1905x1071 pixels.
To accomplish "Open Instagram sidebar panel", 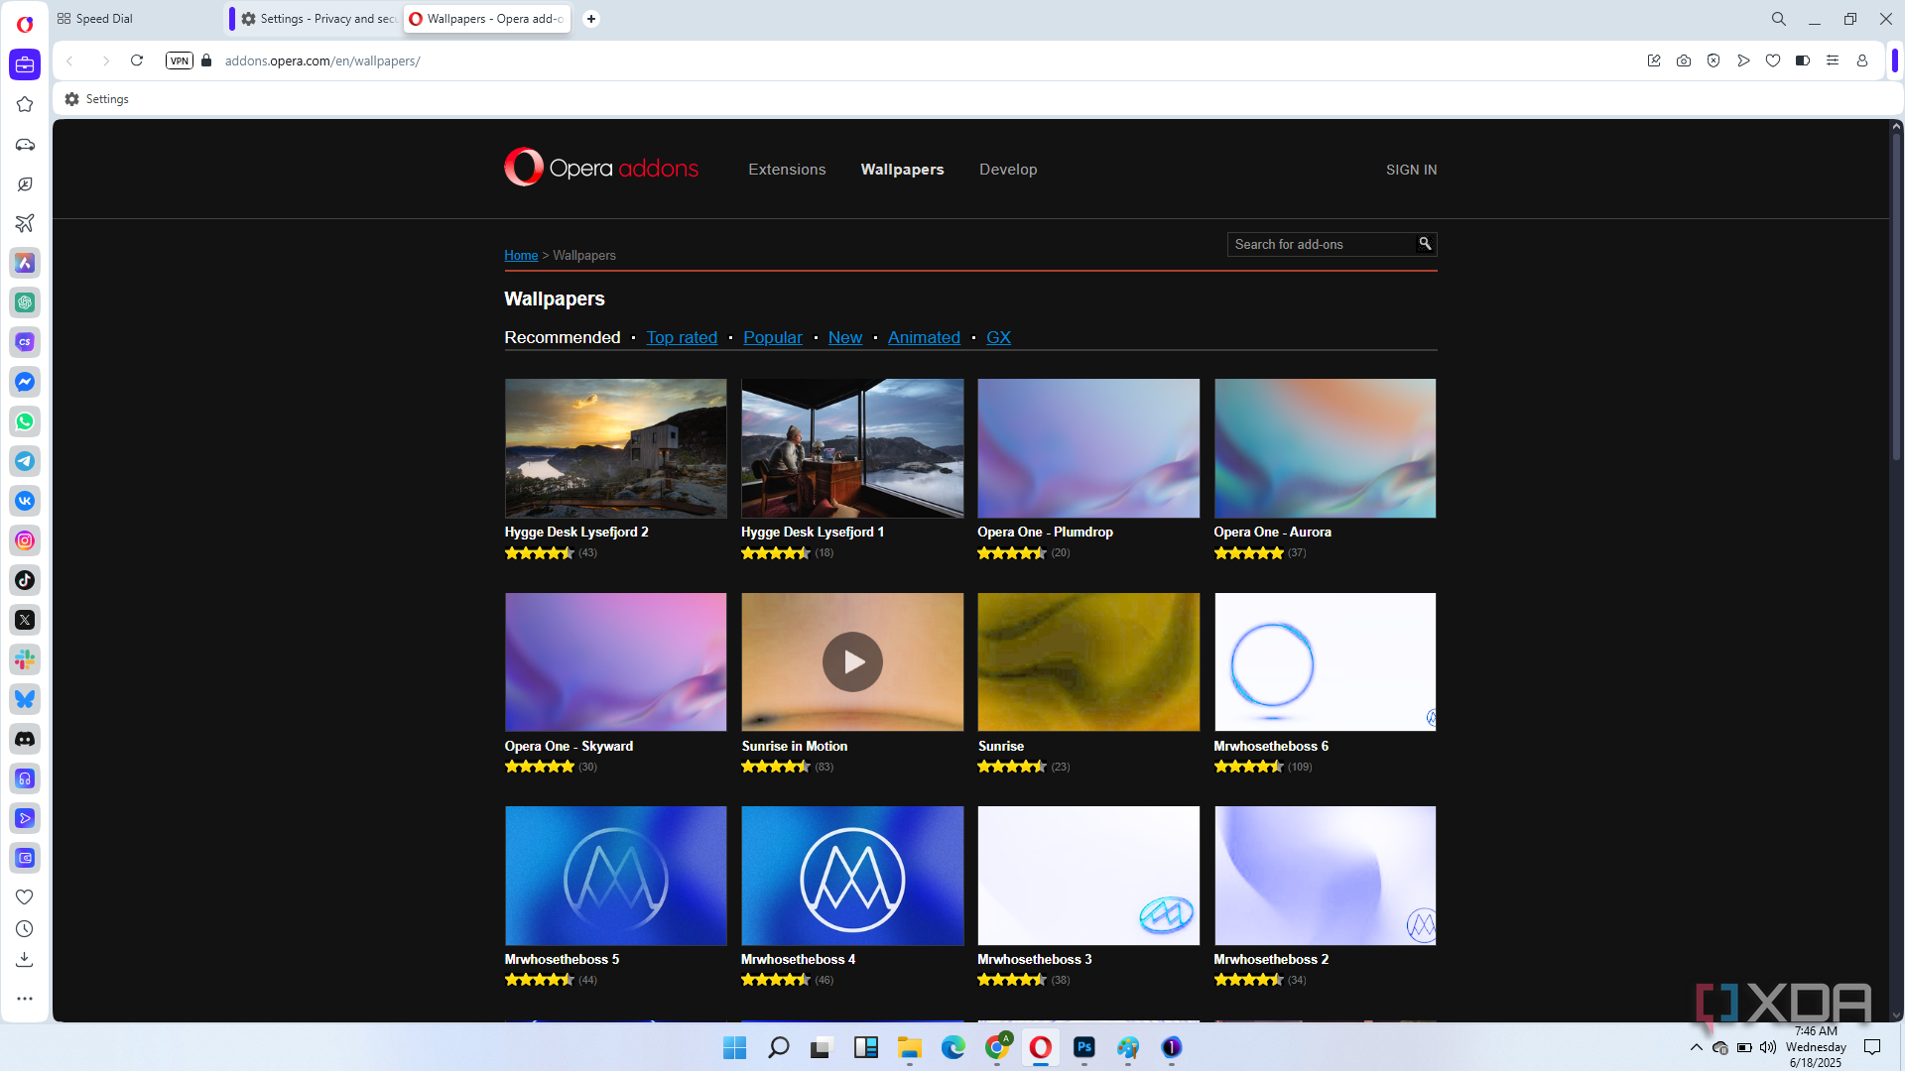I will point(25,540).
